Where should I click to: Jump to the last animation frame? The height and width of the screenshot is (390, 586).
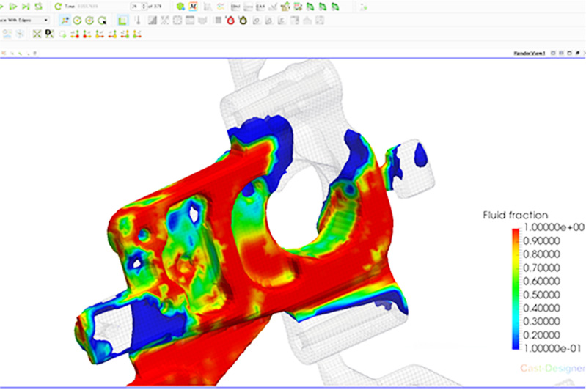tap(26, 6)
